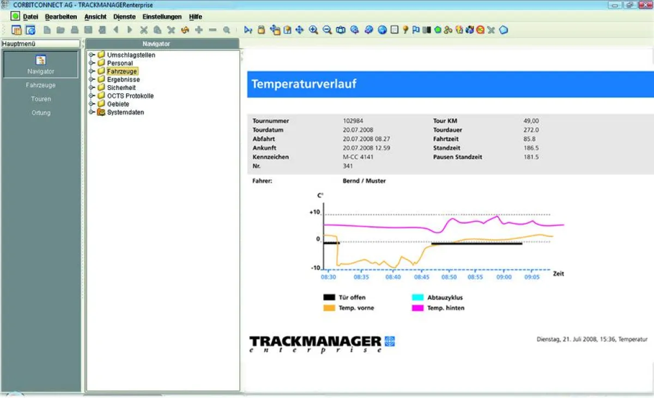Click the globe icon in toolbar

pyautogui.click(x=382, y=30)
